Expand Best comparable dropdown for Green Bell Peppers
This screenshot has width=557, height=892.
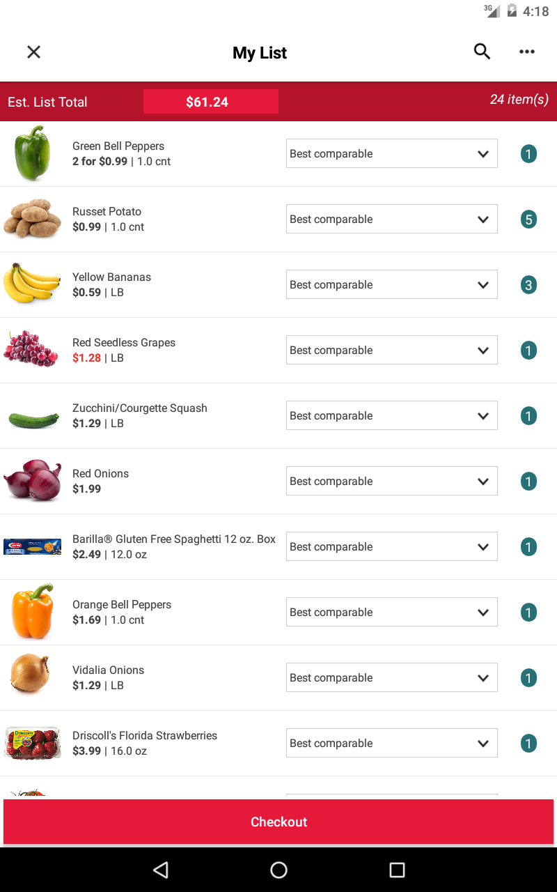point(392,153)
